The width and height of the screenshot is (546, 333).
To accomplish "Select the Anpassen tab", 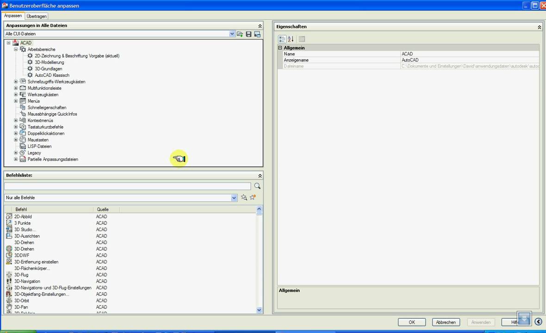I will point(13,16).
